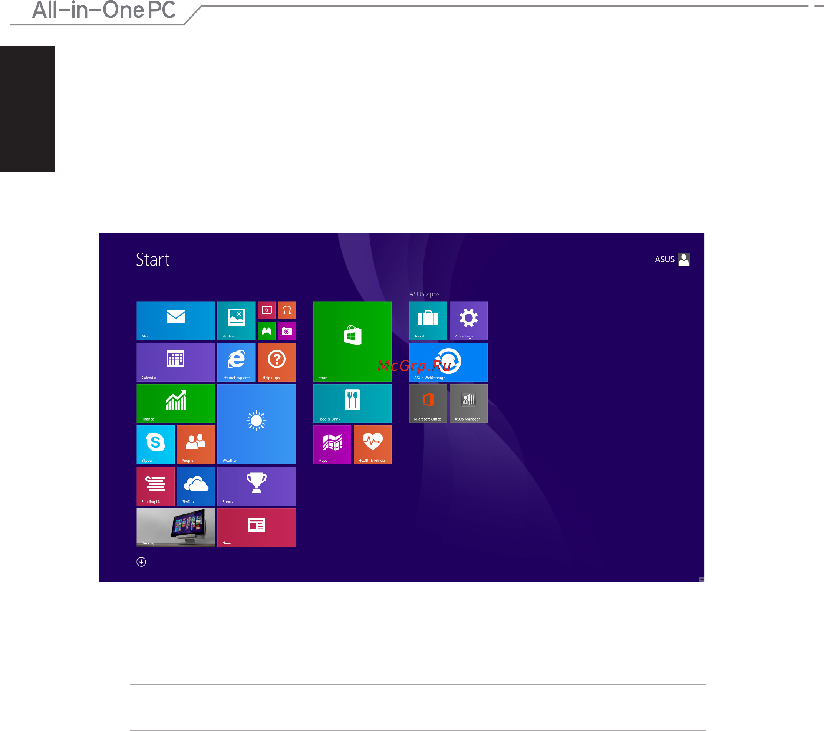This screenshot has height=731, width=824.
Task: Launch the Video small tile
Action: [x=267, y=310]
